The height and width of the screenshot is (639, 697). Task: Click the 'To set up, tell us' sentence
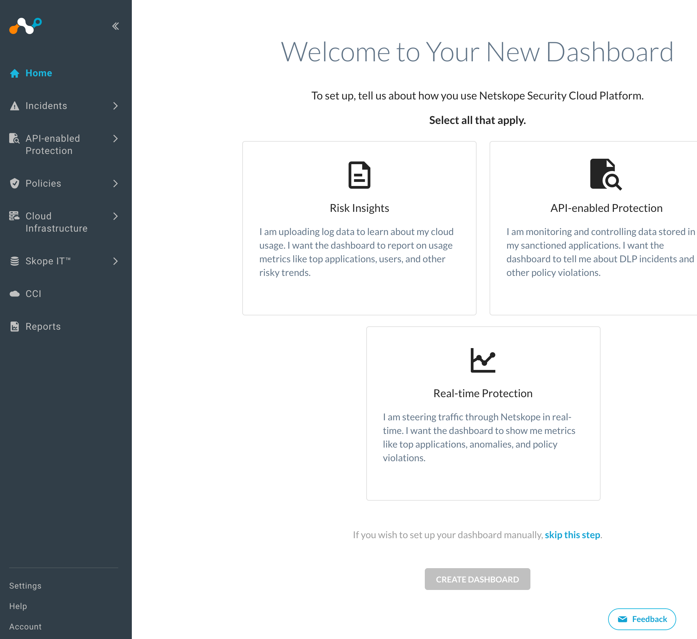point(477,95)
